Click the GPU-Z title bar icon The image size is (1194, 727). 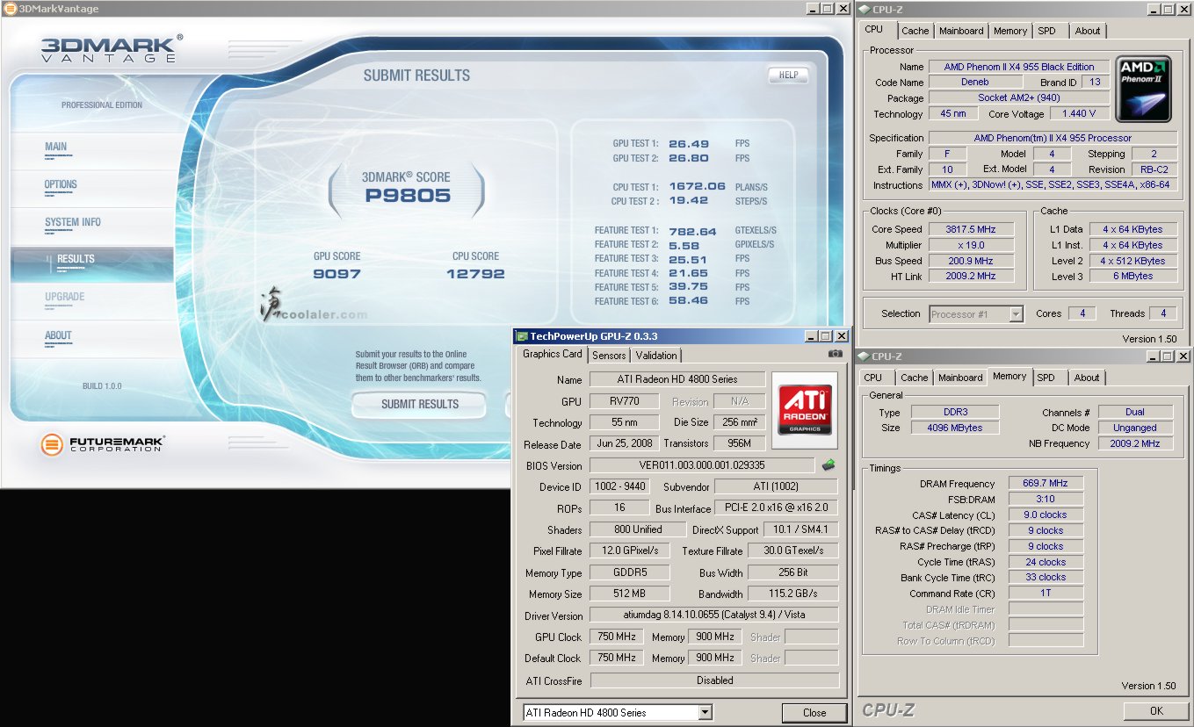coord(522,336)
